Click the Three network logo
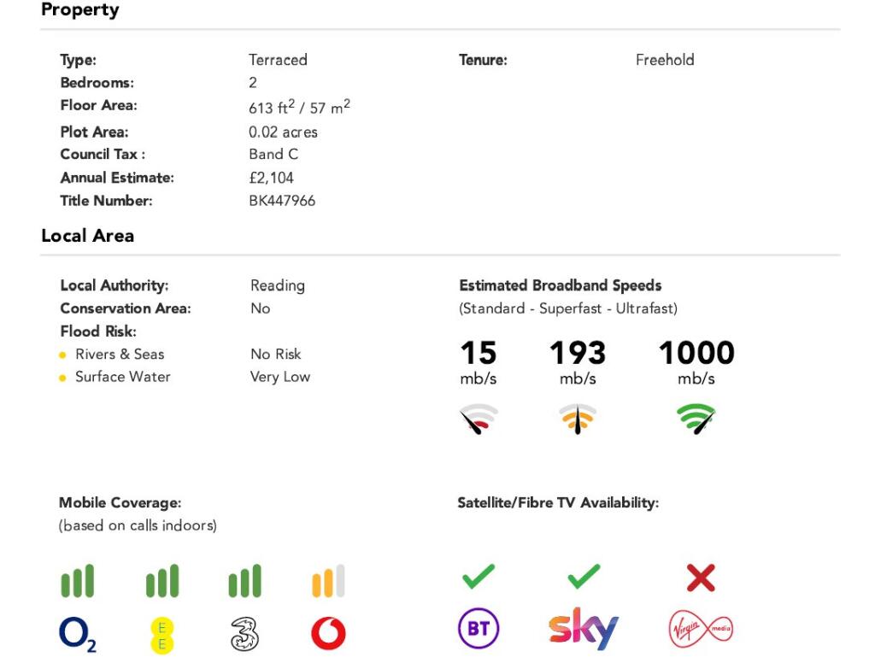This screenshot has width=875, height=669. 244,635
